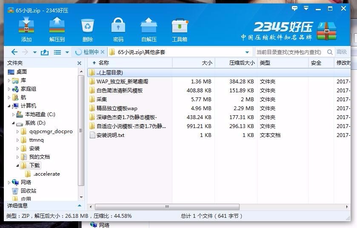Click the file list scroll-left arrow
The width and height of the screenshot is (357, 228).
pos(91,207)
